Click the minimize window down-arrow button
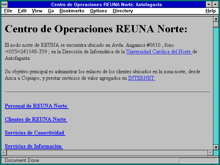The height and width of the screenshot is (165, 220). click(x=209, y=4)
